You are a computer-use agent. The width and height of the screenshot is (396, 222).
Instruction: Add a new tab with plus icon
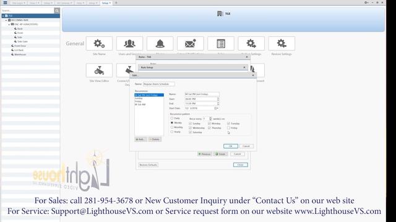point(116,2)
